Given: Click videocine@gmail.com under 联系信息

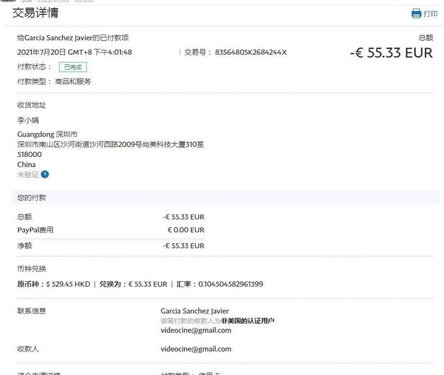Looking at the screenshot, I should [196, 330].
